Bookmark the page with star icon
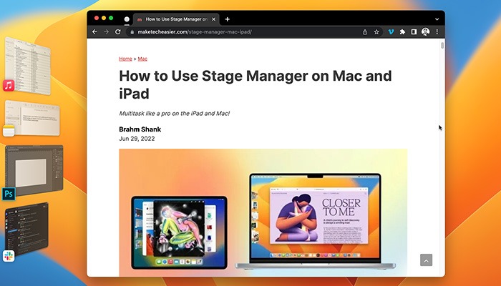This screenshot has width=501, height=286. (x=376, y=32)
